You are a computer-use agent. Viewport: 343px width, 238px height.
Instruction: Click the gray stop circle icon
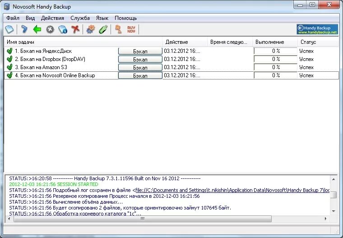50,29
